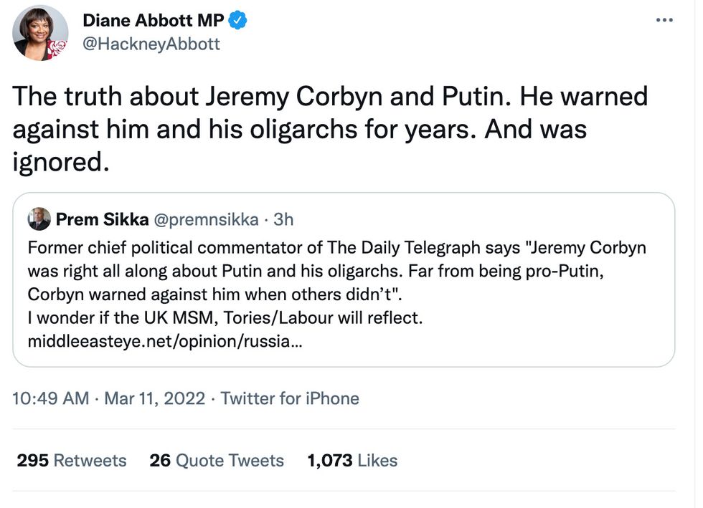Screen dimensions: 703x508
Task: Click the 3h timestamp on the quoted tweet
Action: 283,219
